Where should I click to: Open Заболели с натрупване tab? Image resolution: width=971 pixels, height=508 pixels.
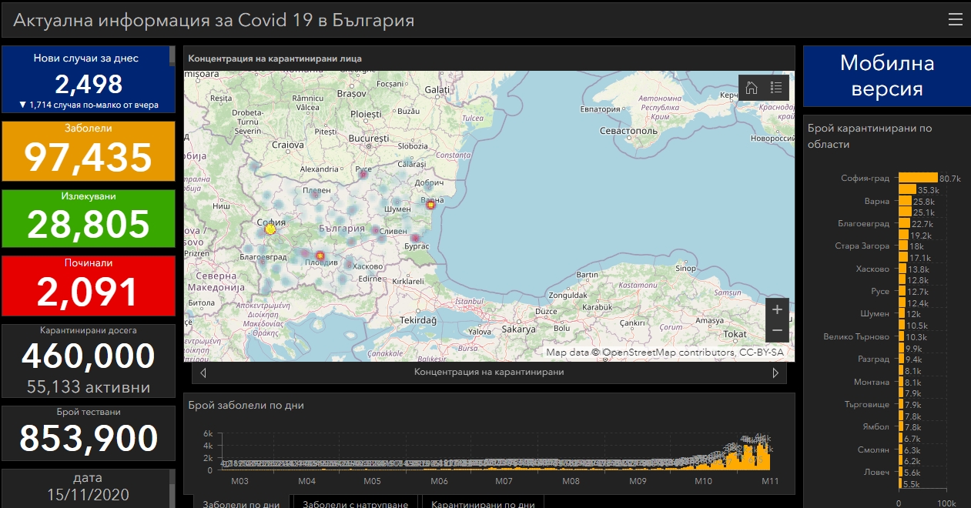(354, 503)
